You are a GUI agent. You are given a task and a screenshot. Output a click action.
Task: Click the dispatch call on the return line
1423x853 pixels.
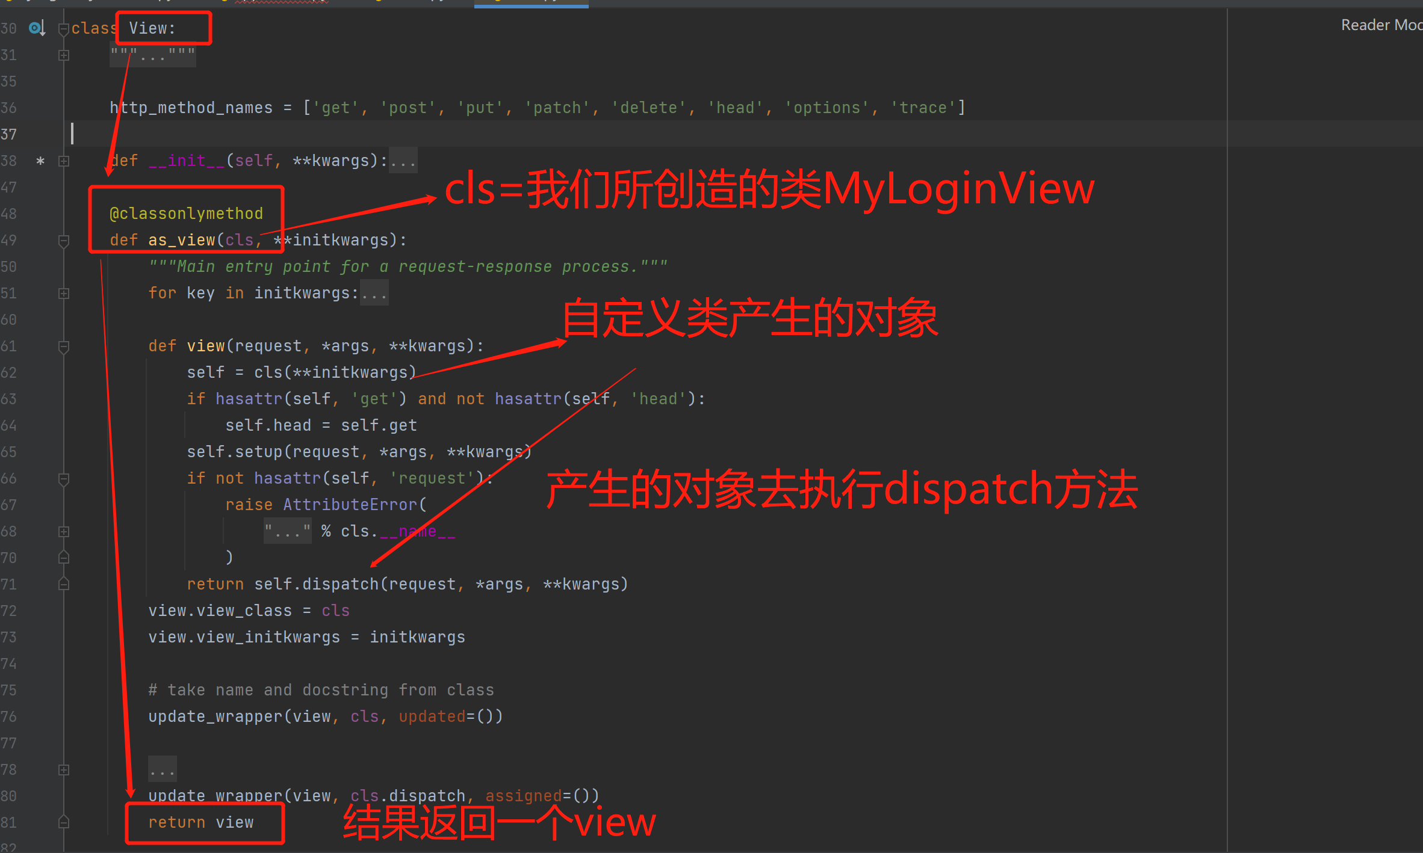pos(340,585)
